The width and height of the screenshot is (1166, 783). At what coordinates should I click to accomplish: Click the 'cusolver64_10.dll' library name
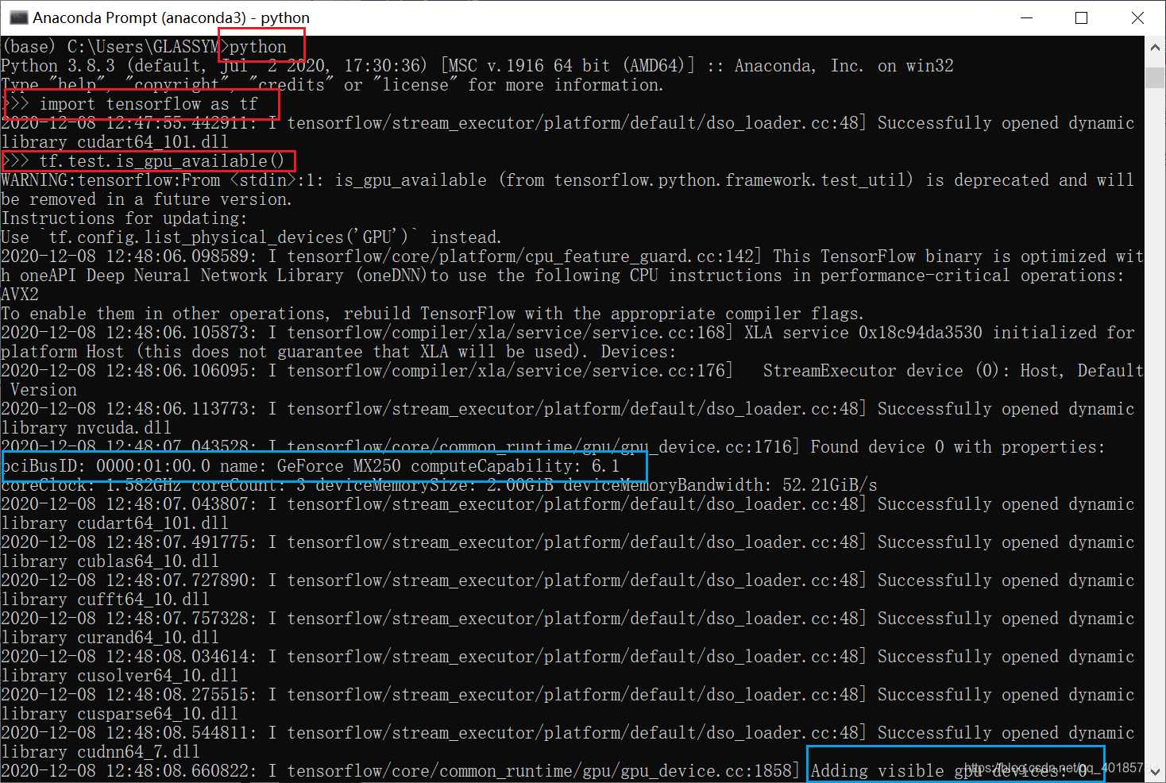(157, 676)
